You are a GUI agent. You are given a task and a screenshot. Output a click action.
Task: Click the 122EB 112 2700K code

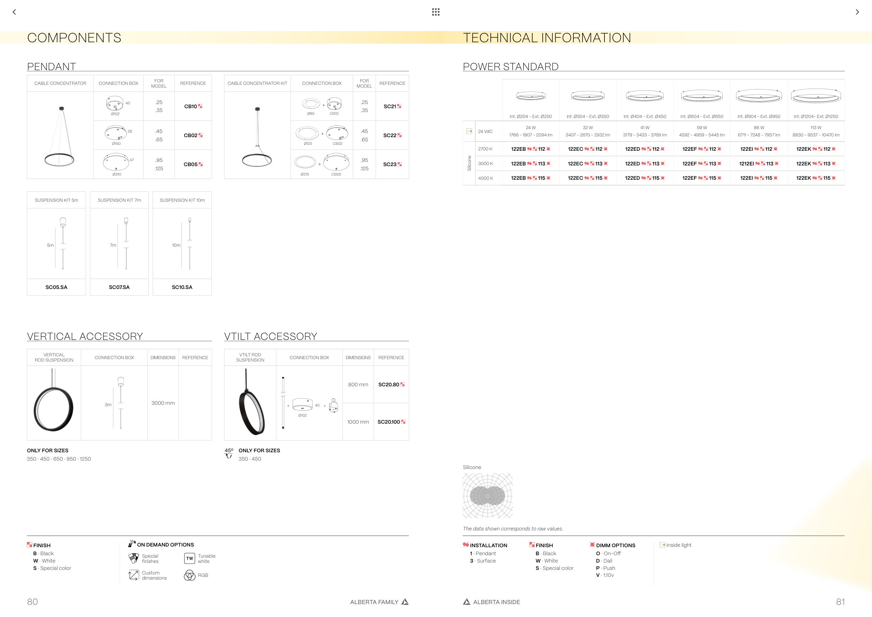530,149
